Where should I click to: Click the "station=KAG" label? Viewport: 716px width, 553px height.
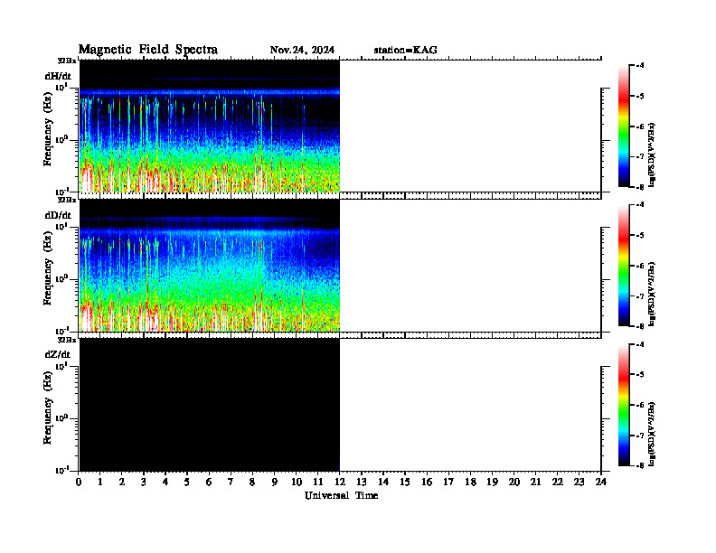coord(406,50)
